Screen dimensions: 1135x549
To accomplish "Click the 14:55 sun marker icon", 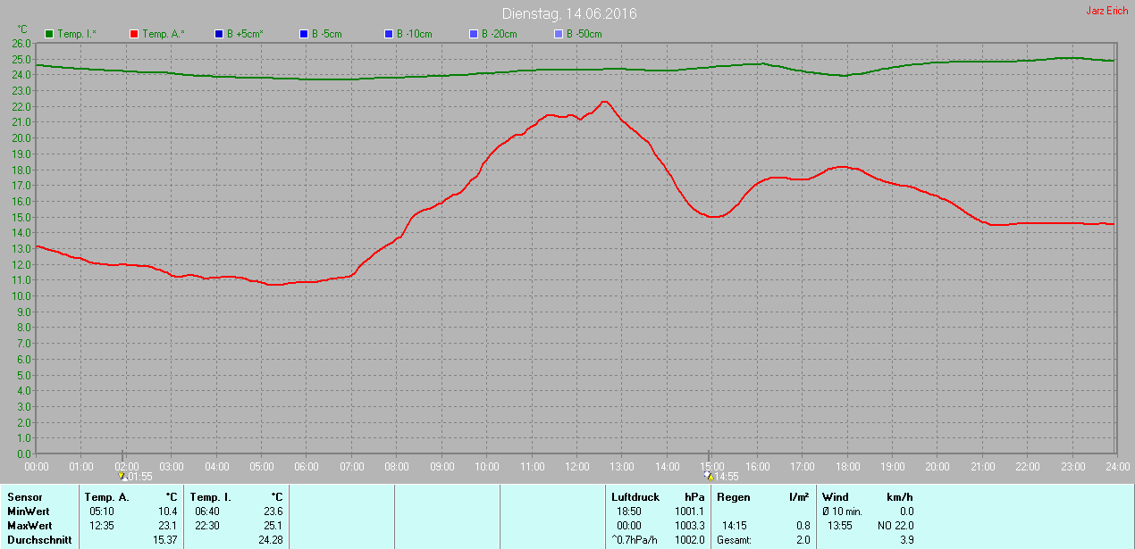I will (710, 476).
